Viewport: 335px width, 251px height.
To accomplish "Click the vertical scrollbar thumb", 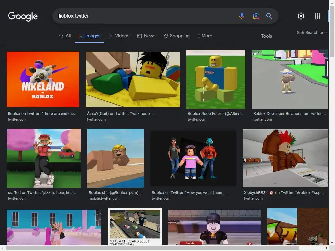I will (332, 32).
